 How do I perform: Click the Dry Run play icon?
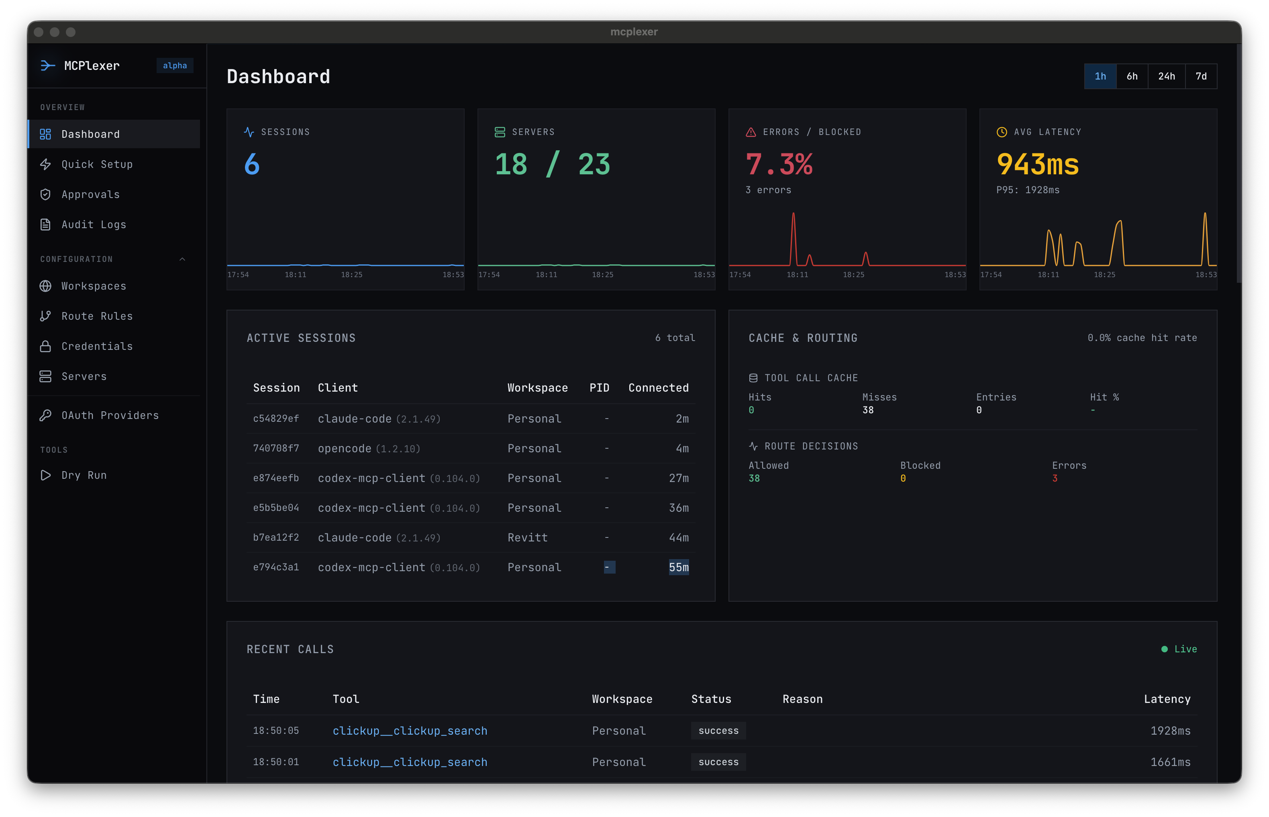pos(46,475)
